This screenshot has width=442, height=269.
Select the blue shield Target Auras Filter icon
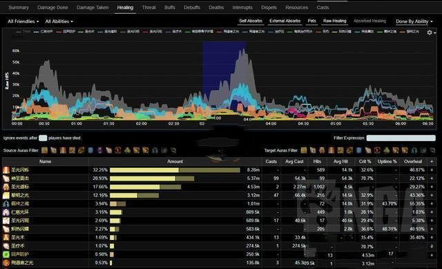359,150
